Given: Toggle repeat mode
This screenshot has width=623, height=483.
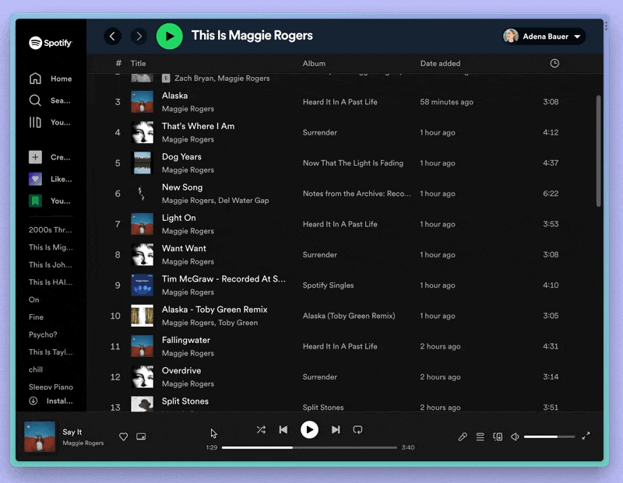Looking at the screenshot, I should click(358, 429).
